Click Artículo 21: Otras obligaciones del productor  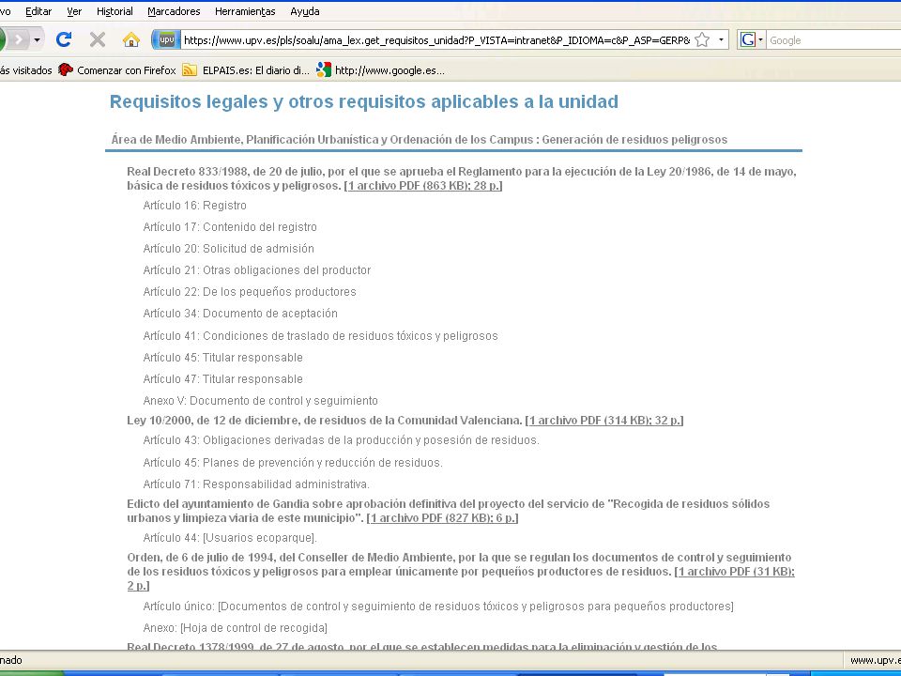tap(257, 270)
